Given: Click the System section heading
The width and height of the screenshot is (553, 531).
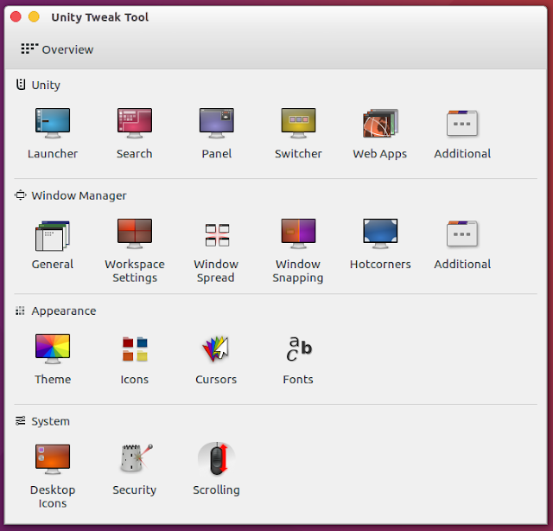Looking at the screenshot, I should 42,421.
